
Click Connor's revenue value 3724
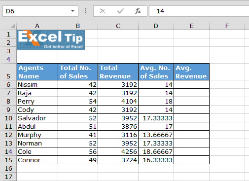(118, 160)
